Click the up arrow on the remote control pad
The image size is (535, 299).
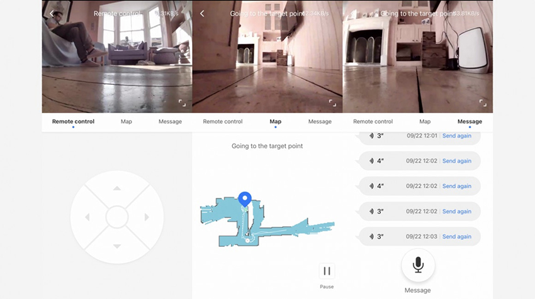pos(117,188)
